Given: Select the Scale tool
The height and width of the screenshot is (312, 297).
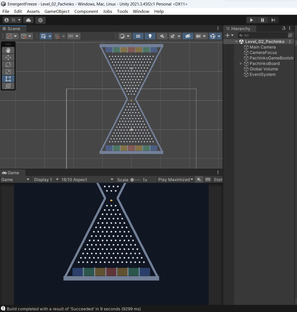Looking at the screenshot, I should 8,72.
